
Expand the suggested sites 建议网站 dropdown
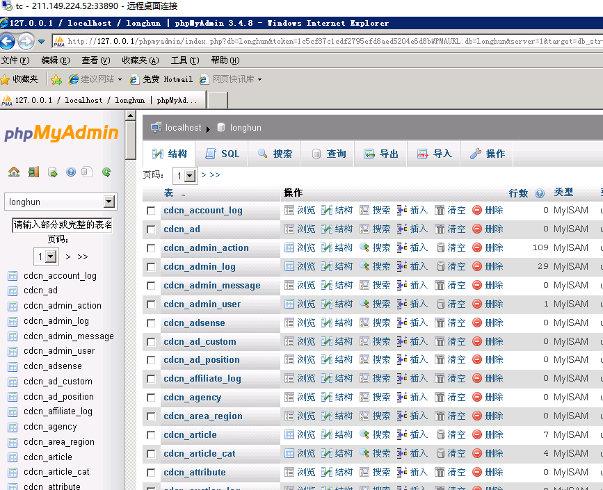tap(120, 79)
